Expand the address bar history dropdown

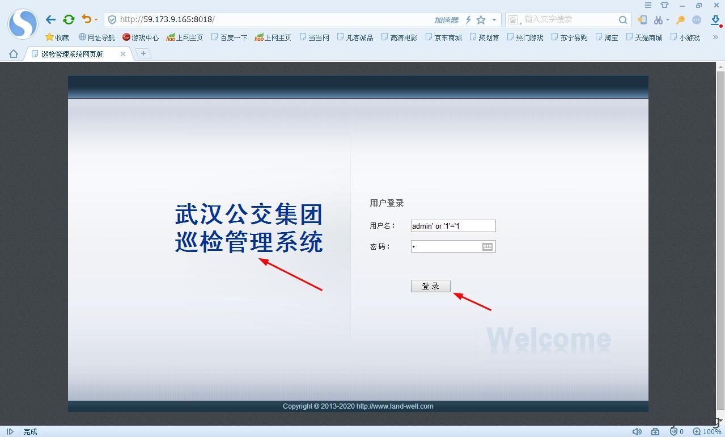coord(494,20)
